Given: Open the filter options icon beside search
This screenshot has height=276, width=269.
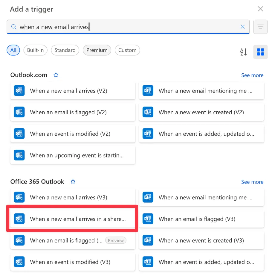Looking at the screenshot, I should point(260,27).
